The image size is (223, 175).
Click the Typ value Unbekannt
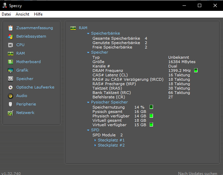pyautogui.click(x=178, y=57)
